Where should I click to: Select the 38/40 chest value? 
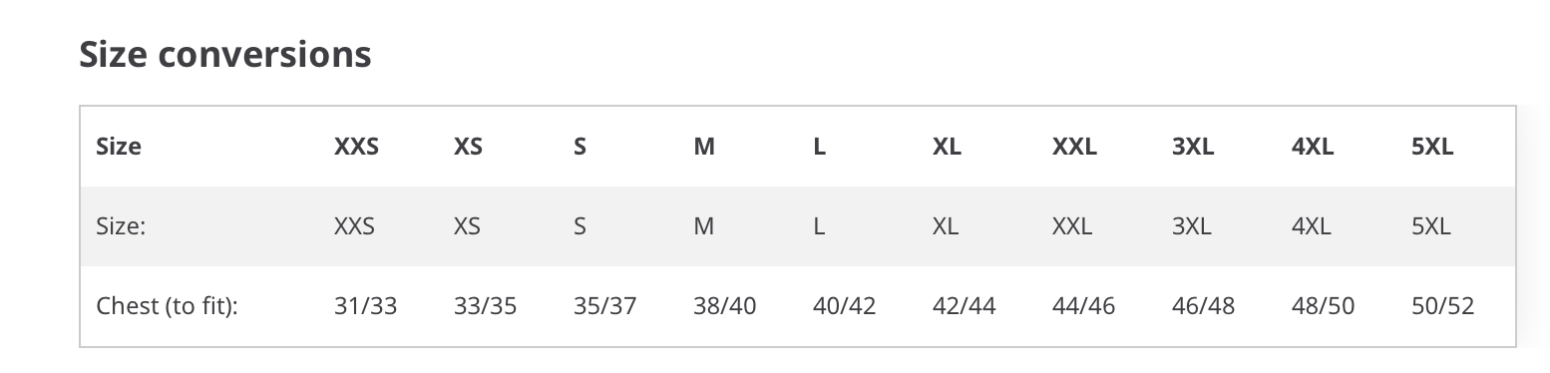[x=724, y=306]
